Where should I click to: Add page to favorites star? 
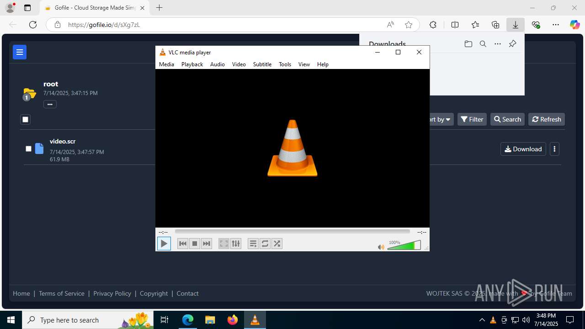[409, 25]
